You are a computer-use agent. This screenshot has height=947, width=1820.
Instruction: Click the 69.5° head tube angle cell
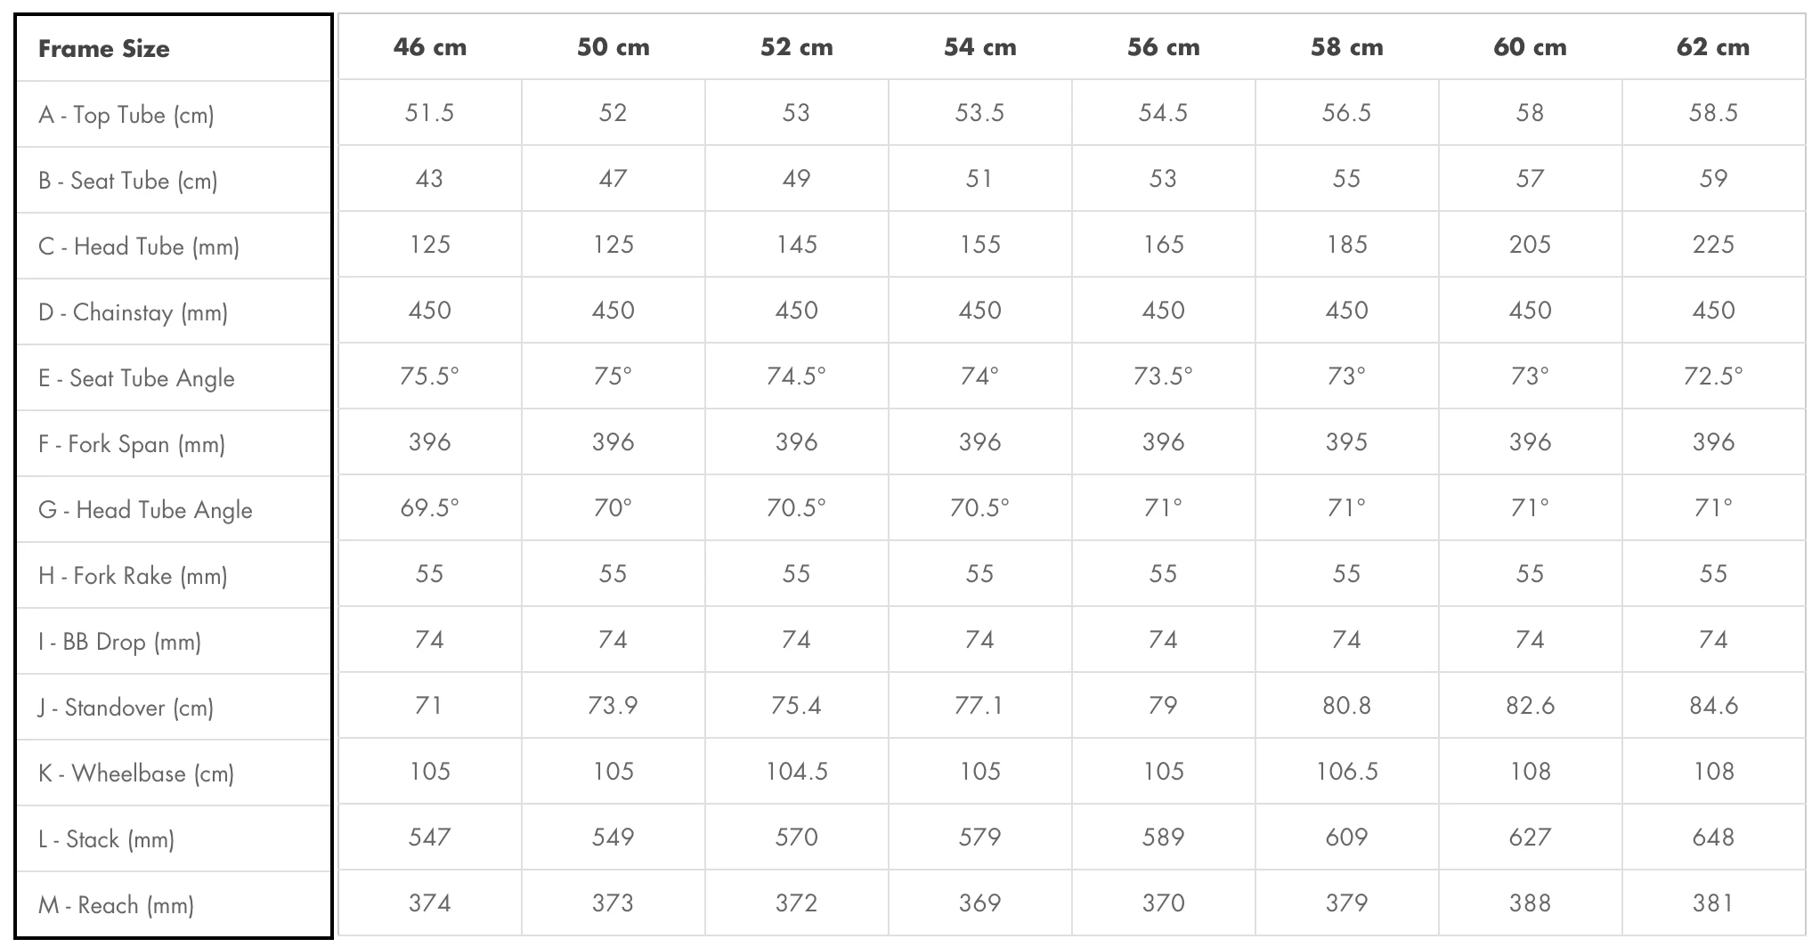point(429,508)
